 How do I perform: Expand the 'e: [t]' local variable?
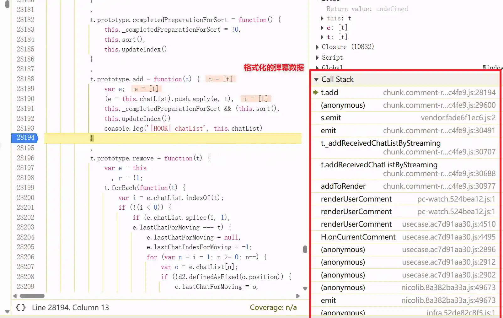coord(322,28)
